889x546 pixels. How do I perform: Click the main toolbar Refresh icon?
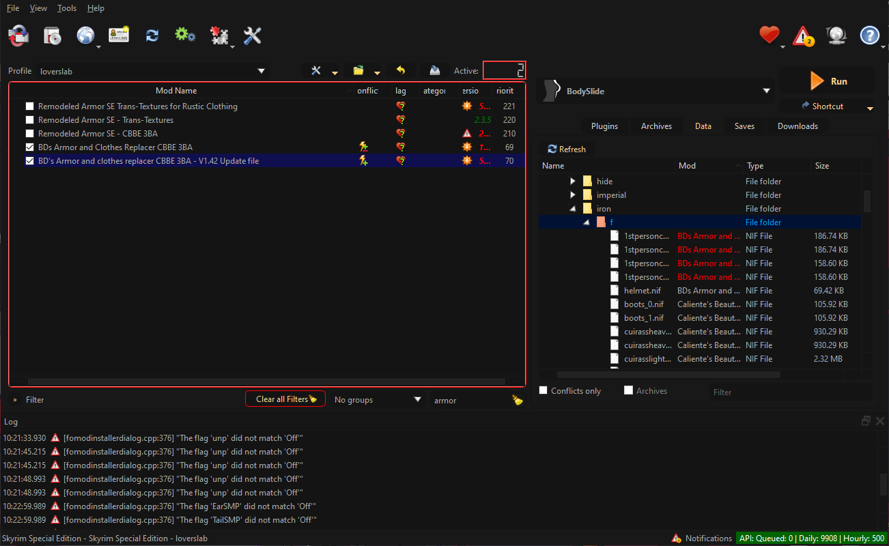pyautogui.click(x=152, y=35)
